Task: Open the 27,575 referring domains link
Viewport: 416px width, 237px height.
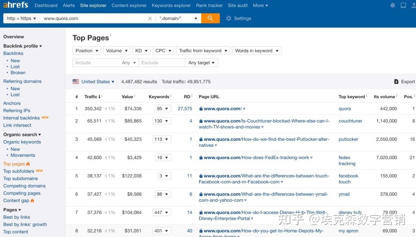Action: tap(185, 109)
